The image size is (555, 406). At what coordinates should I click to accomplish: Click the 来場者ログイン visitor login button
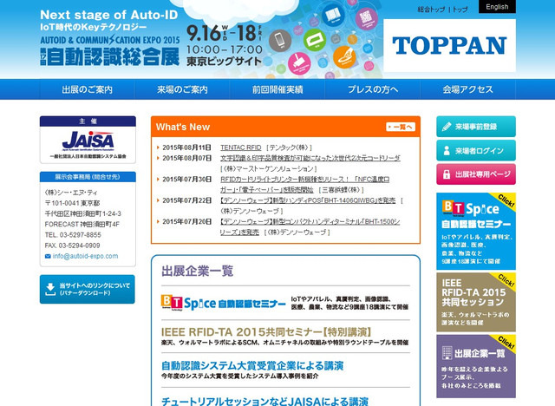(476, 150)
